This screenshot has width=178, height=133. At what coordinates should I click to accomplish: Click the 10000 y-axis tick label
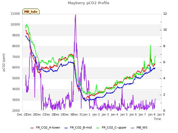[x=15, y=25]
